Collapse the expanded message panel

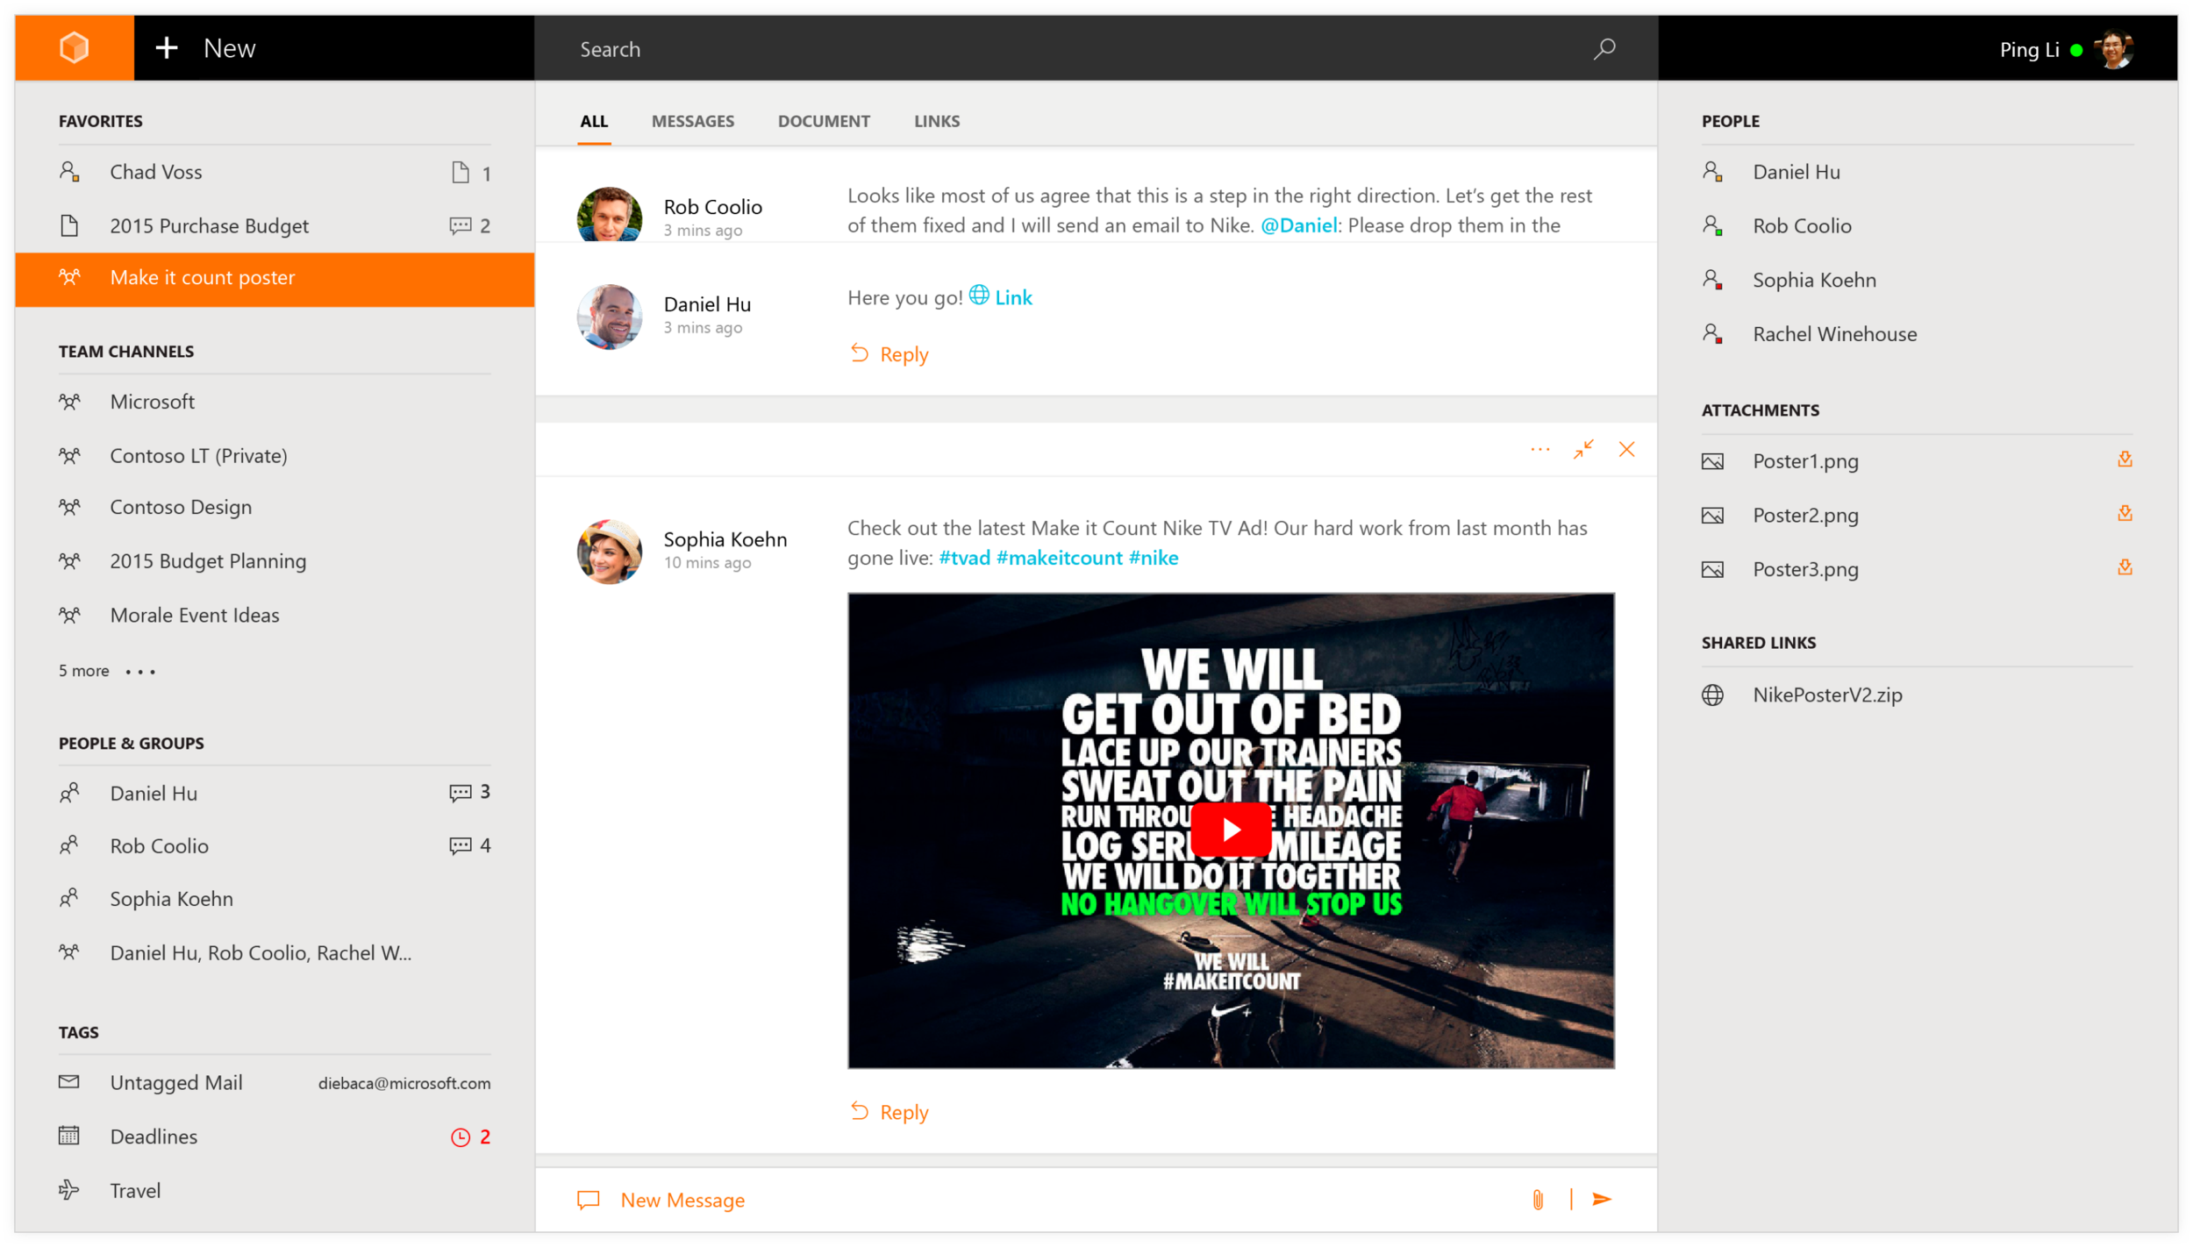(x=1583, y=450)
